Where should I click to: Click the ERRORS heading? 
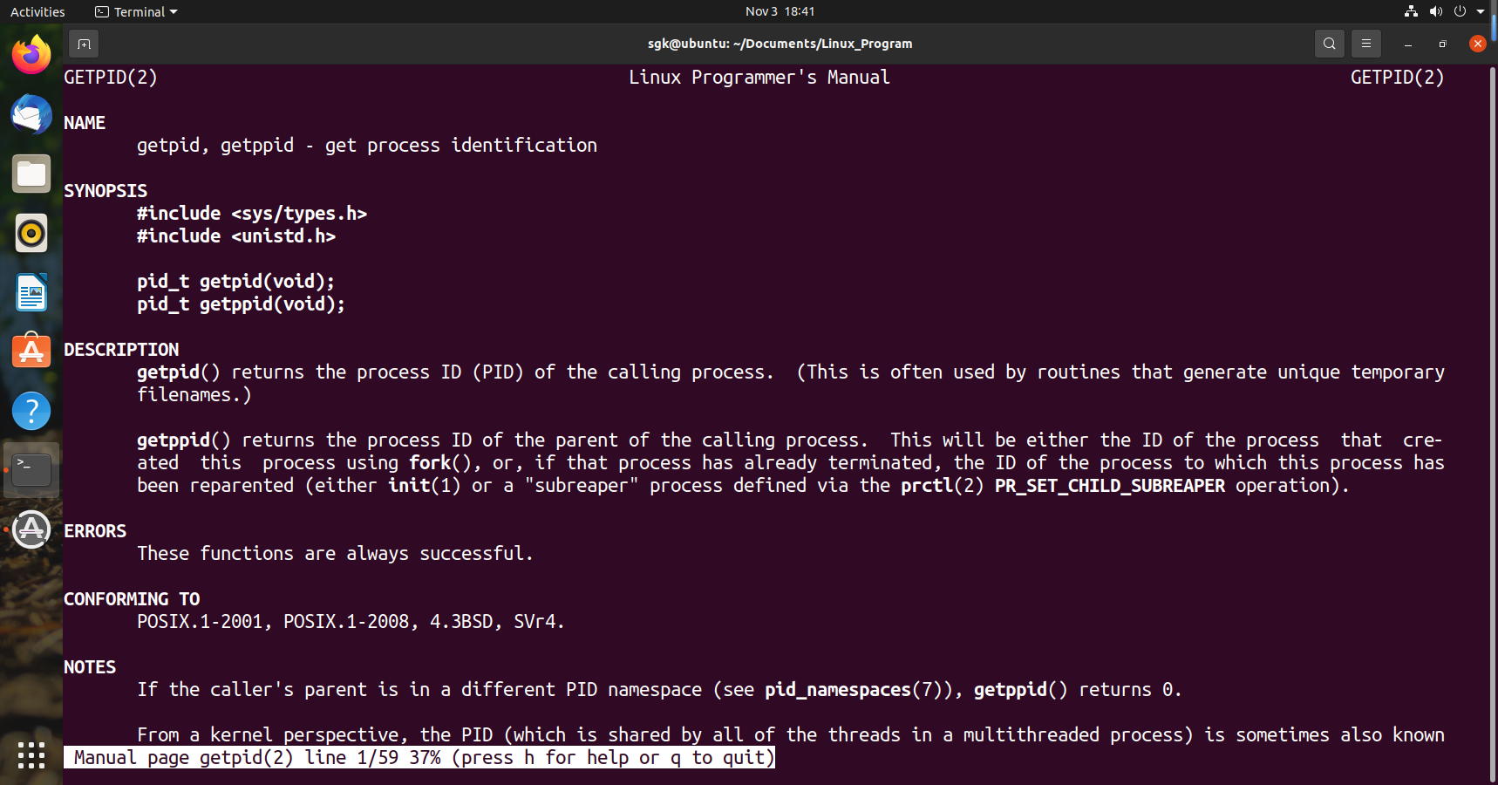[95, 531]
